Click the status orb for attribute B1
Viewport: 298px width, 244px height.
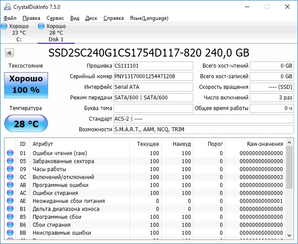click(10, 209)
